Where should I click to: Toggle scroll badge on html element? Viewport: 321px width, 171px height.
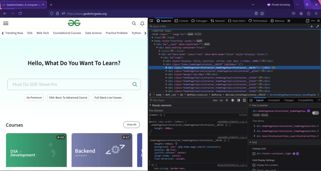198,34
